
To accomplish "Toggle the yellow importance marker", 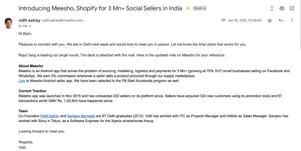I will coord(187,8).
